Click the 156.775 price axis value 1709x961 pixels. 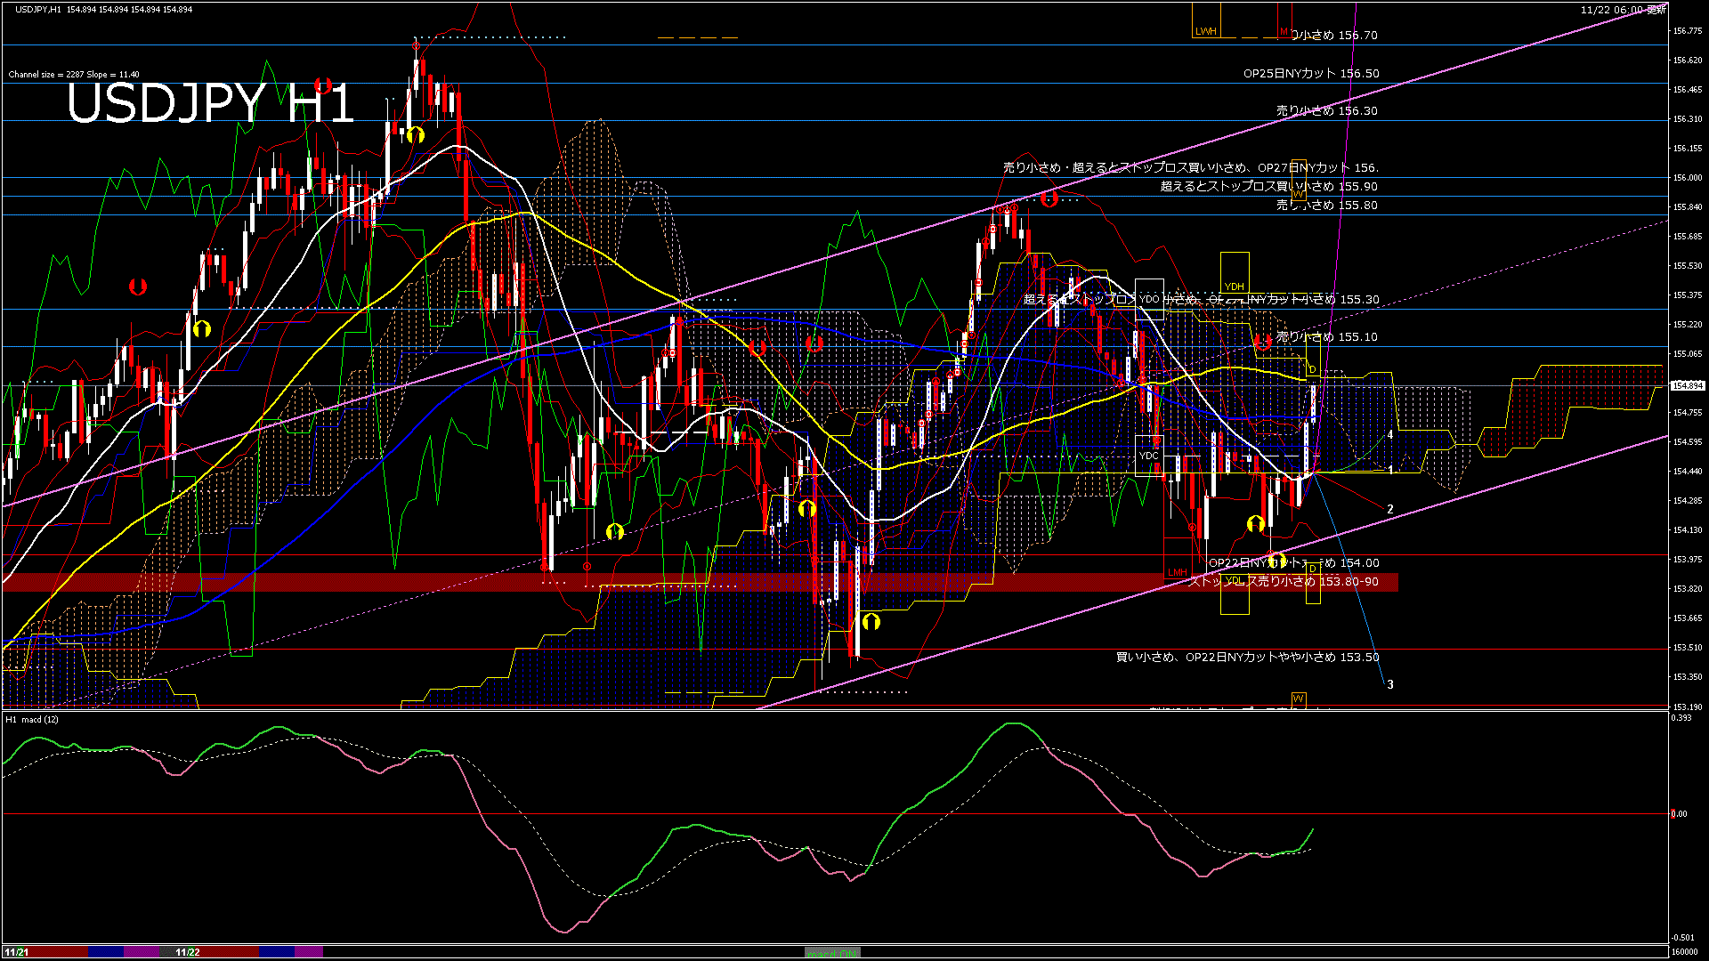(x=1688, y=31)
